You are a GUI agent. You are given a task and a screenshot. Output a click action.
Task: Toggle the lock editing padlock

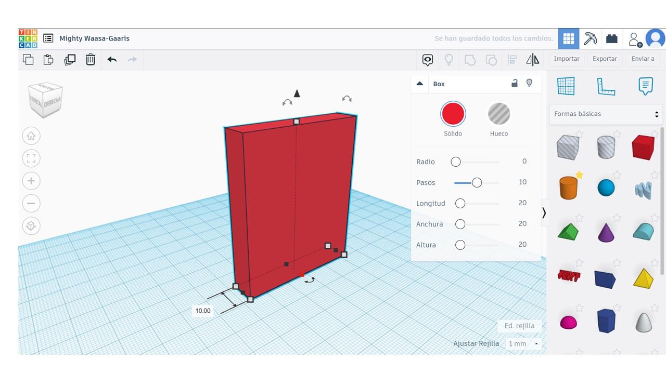[x=515, y=83]
